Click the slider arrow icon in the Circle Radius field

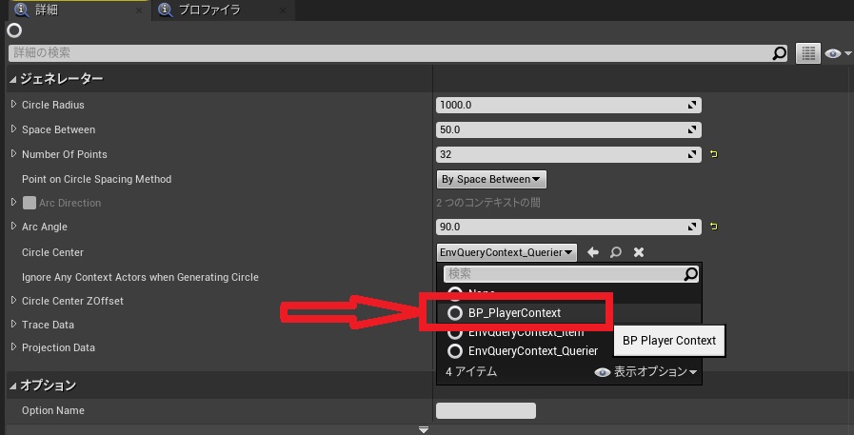click(692, 105)
